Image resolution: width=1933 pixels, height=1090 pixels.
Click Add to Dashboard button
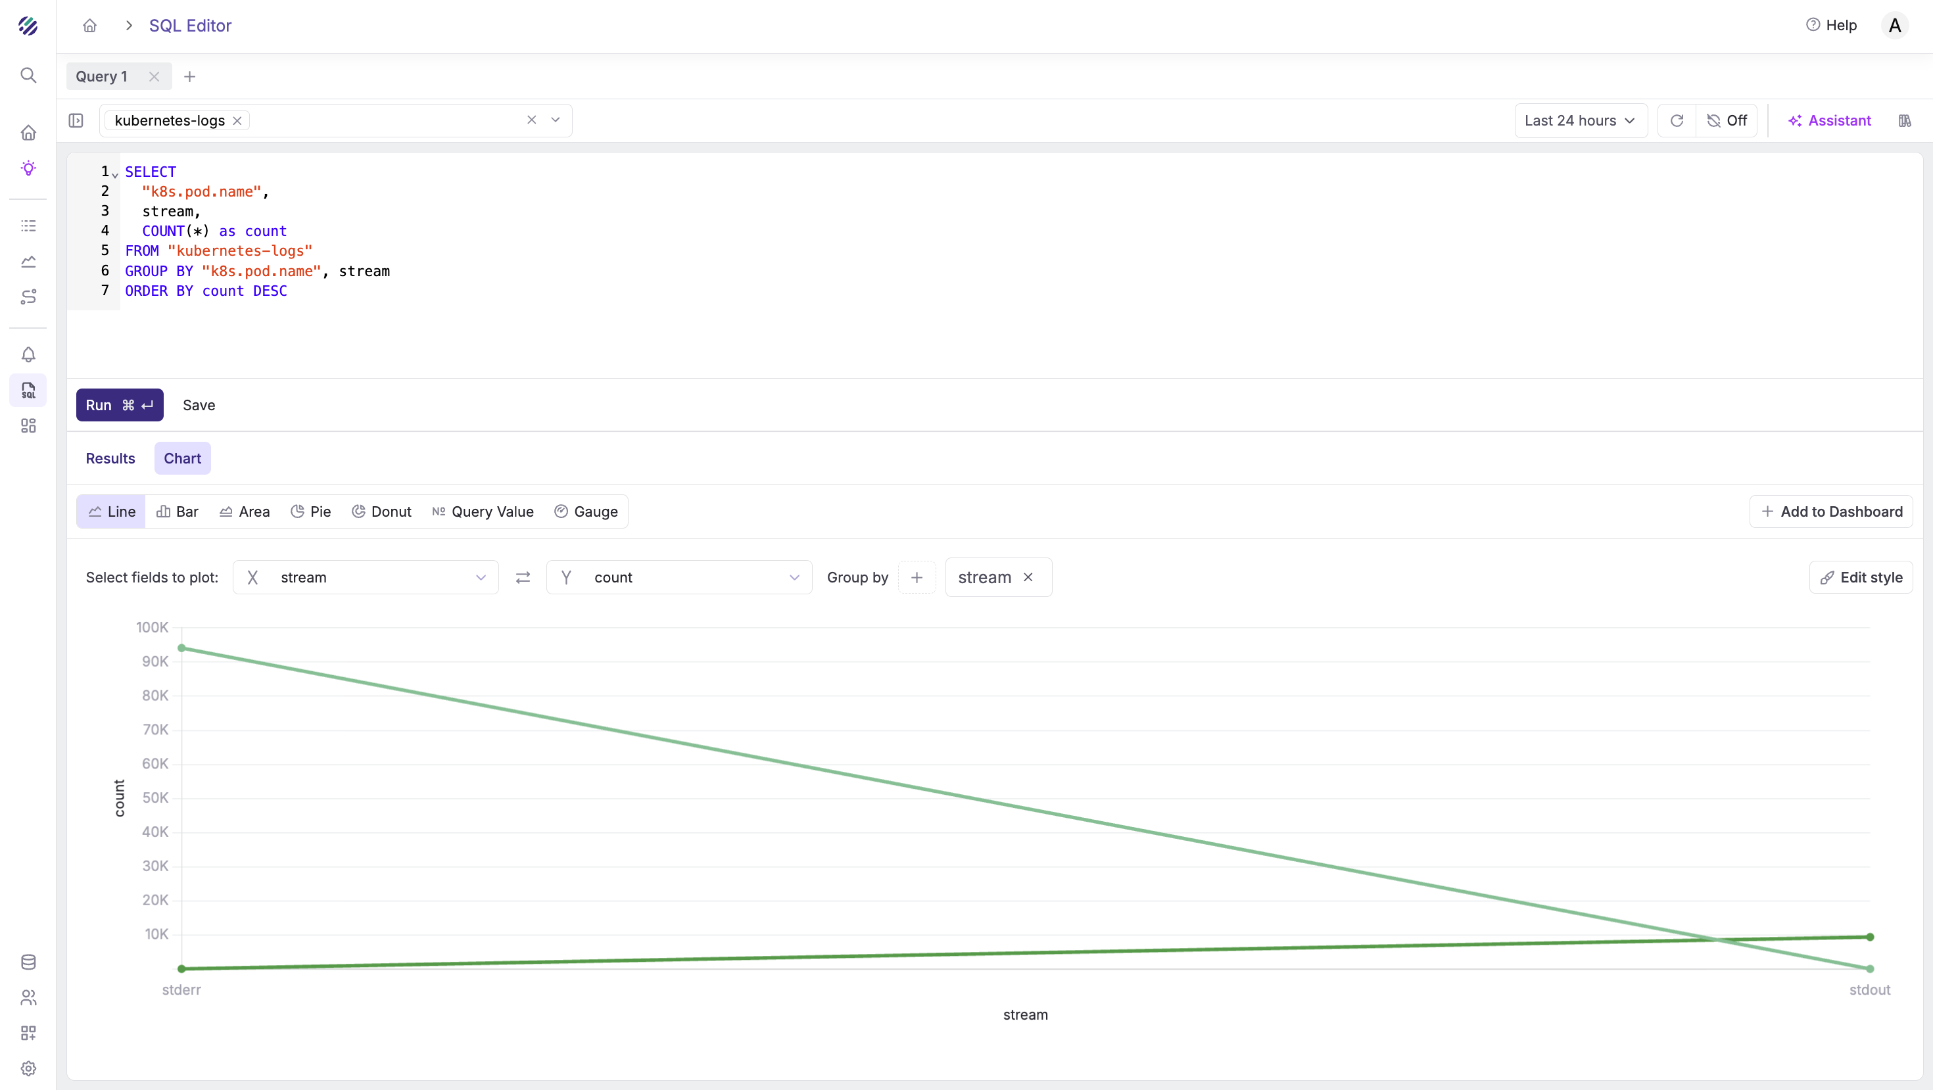click(x=1831, y=511)
